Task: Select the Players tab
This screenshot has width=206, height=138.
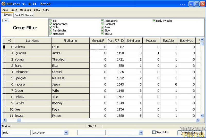Action: click(x=7, y=15)
